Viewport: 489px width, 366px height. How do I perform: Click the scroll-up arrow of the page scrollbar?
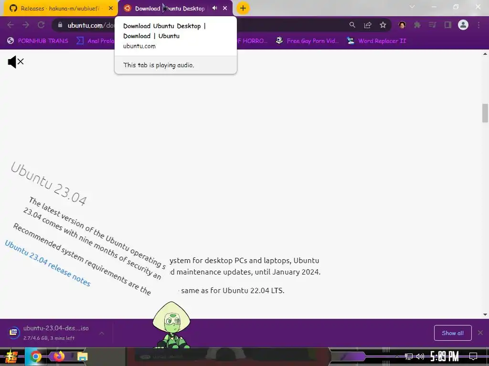(x=485, y=54)
